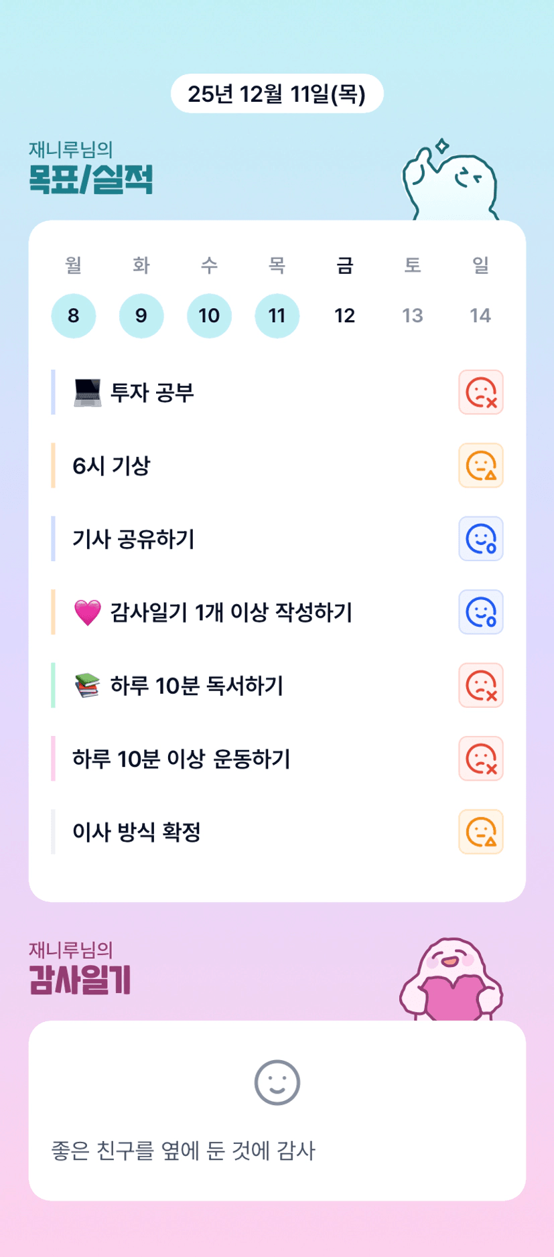This screenshot has width=554, height=1257.
Task: Open the gratitude entry about 좋은 친구
Action: (x=183, y=1151)
